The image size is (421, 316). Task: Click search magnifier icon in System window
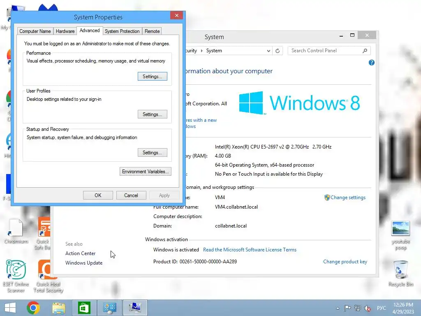point(365,51)
